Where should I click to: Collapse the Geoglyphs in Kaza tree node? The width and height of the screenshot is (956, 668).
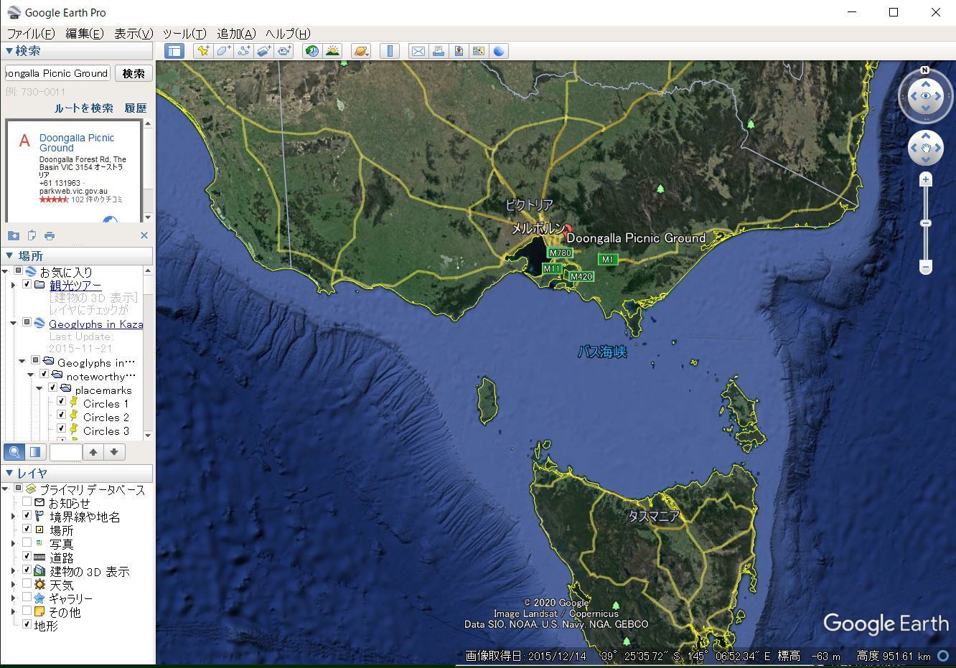coord(14,324)
